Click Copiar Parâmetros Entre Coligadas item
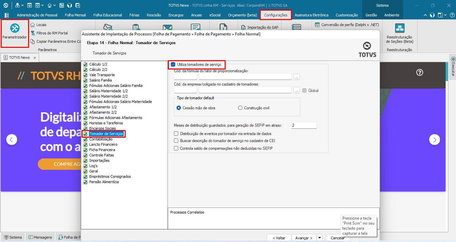The width and height of the screenshot is (456, 242). click(x=55, y=41)
